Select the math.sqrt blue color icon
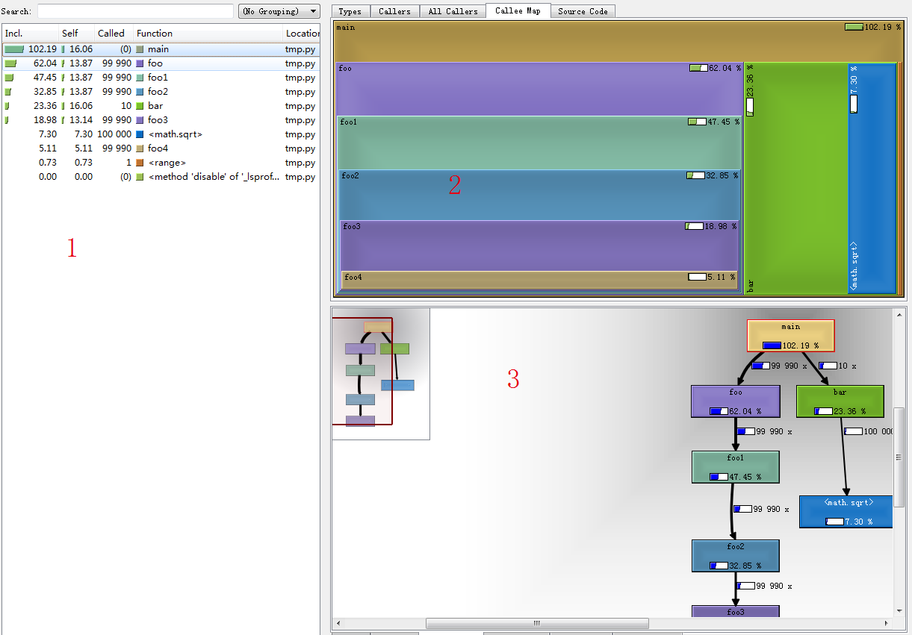Screen dimensions: 912x635 coord(140,134)
